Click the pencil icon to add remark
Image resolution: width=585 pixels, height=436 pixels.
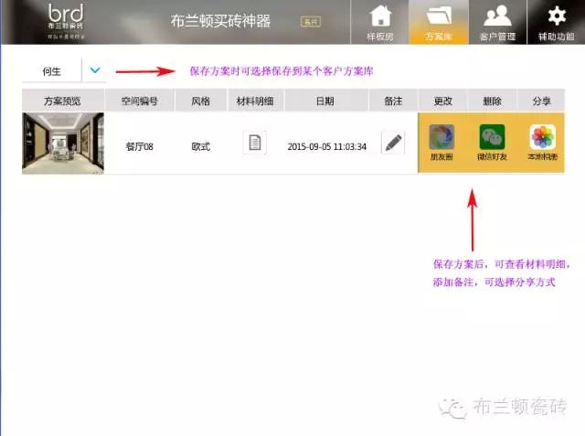coord(392,143)
